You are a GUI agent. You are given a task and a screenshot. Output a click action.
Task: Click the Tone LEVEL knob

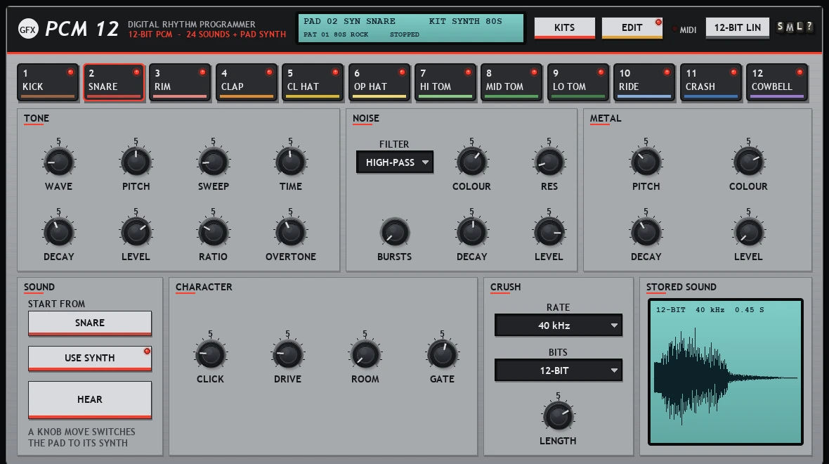tap(136, 232)
